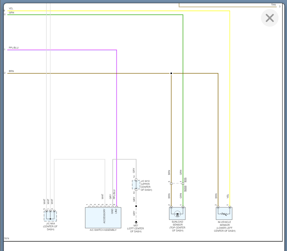Click the vertical YEL label above the in-vehicle sensor
The width and height of the screenshot is (287, 251).
tap(228, 196)
